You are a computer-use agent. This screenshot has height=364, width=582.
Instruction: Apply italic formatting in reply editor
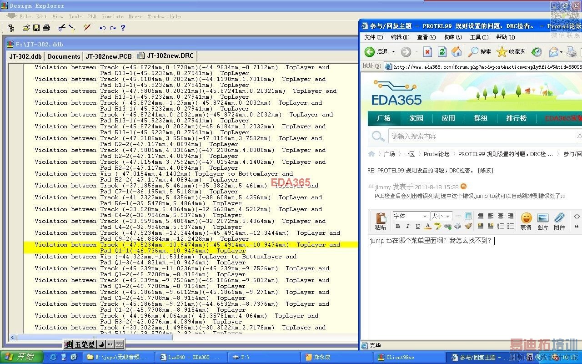click(408, 226)
